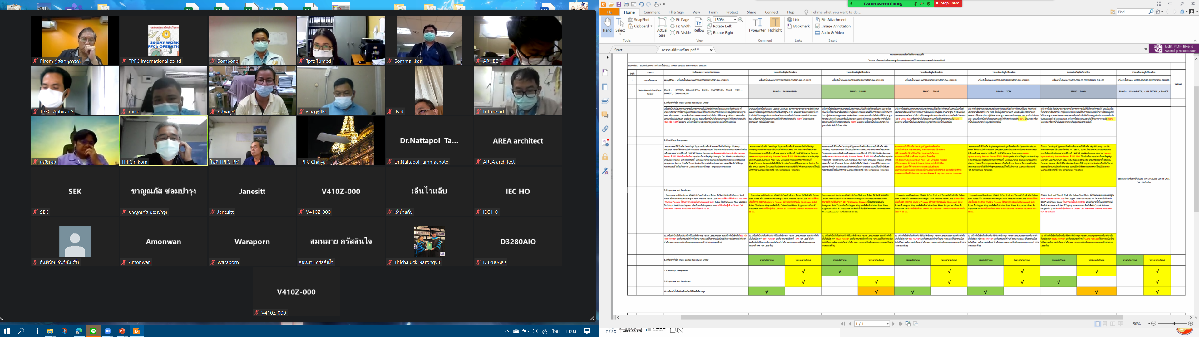Expand the Clipboard dropdown arrow
The width and height of the screenshot is (1199, 337).
click(652, 27)
